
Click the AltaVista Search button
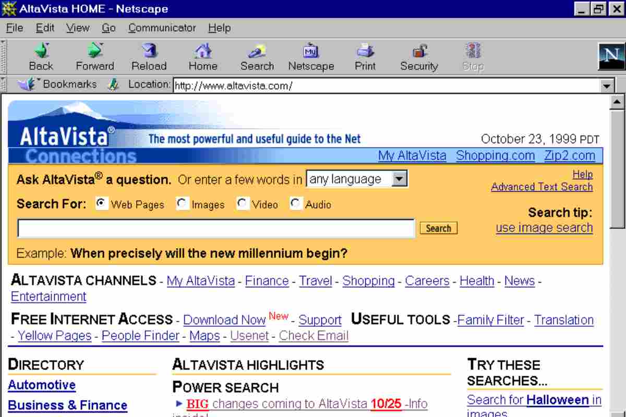(438, 228)
